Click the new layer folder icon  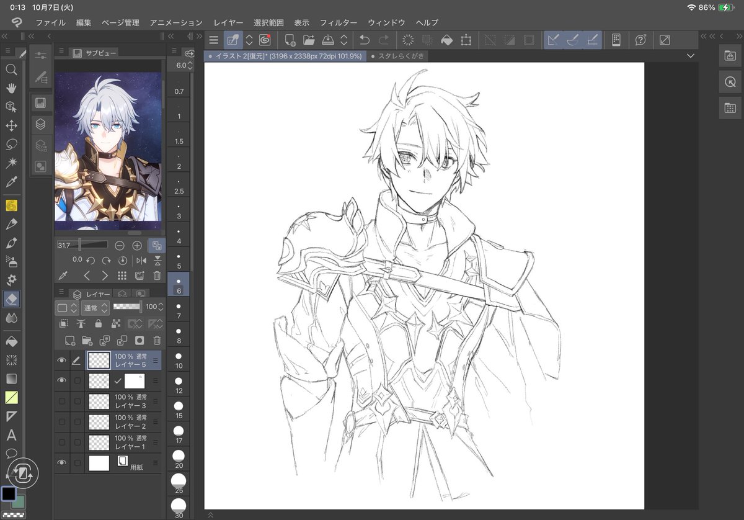(87, 341)
